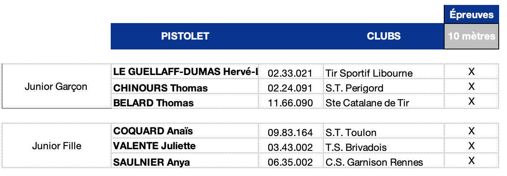Screen dimensions: 507x176
Task: Select license number 11.66.090
Action: pyautogui.click(x=290, y=103)
